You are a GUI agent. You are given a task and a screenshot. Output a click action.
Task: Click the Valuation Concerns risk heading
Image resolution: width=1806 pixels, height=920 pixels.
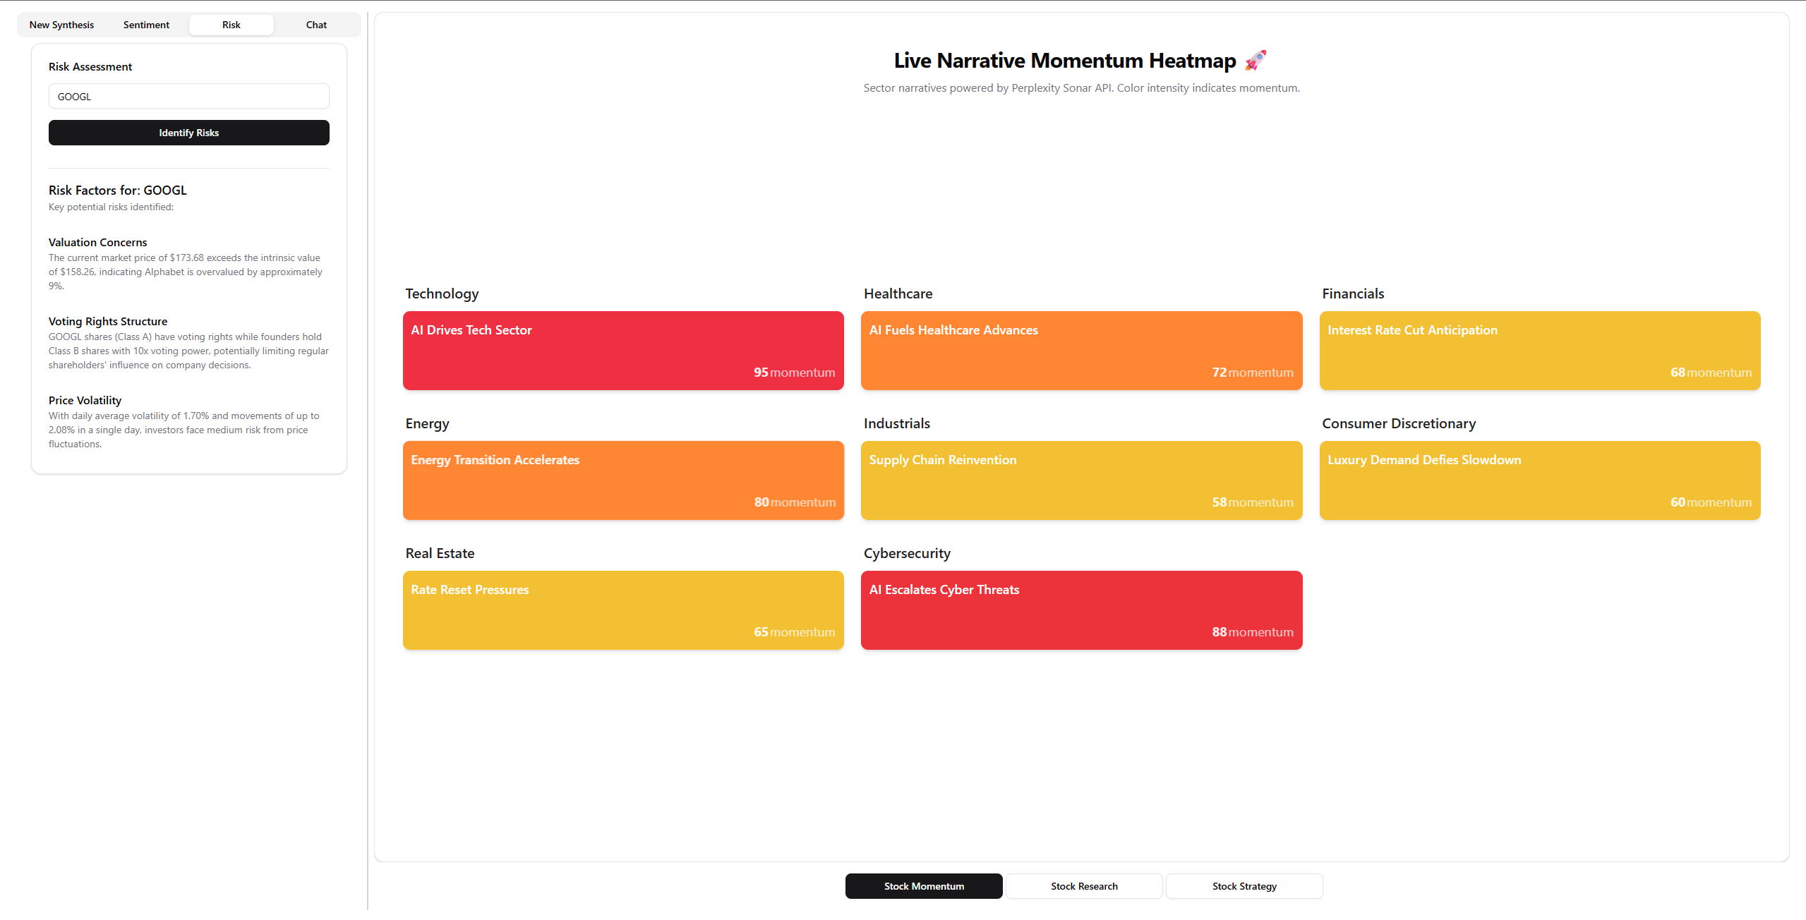point(97,243)
